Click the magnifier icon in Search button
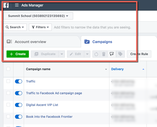The width and height of the screenshot is (157, 127). 7,27
